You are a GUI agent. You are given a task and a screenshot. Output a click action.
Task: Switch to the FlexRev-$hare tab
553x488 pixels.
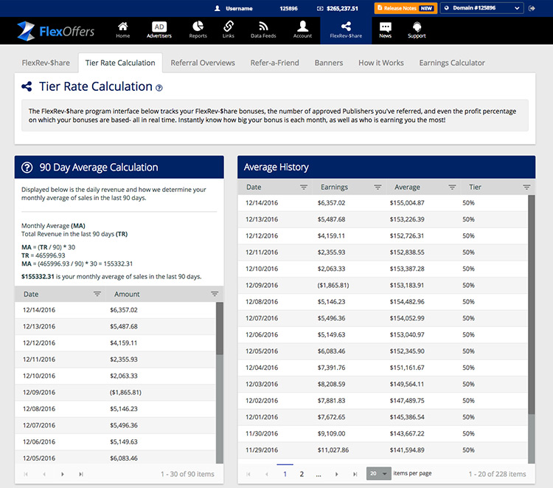pos(46,63)
